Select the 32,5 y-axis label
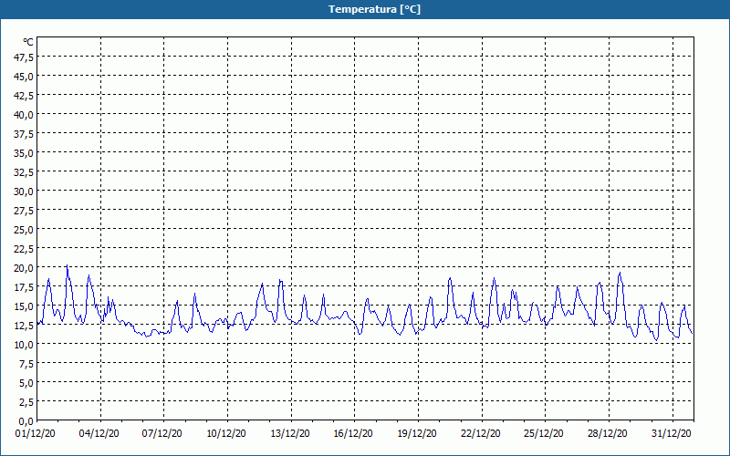The height and width of the screenshot is (456, 730). click(25, 172)
